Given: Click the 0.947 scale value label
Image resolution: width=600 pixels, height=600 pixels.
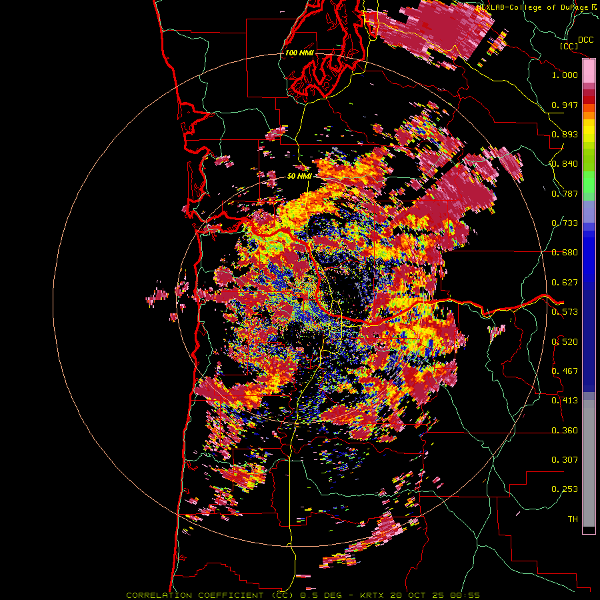Looking at the screenshot, I should (565, 105).
